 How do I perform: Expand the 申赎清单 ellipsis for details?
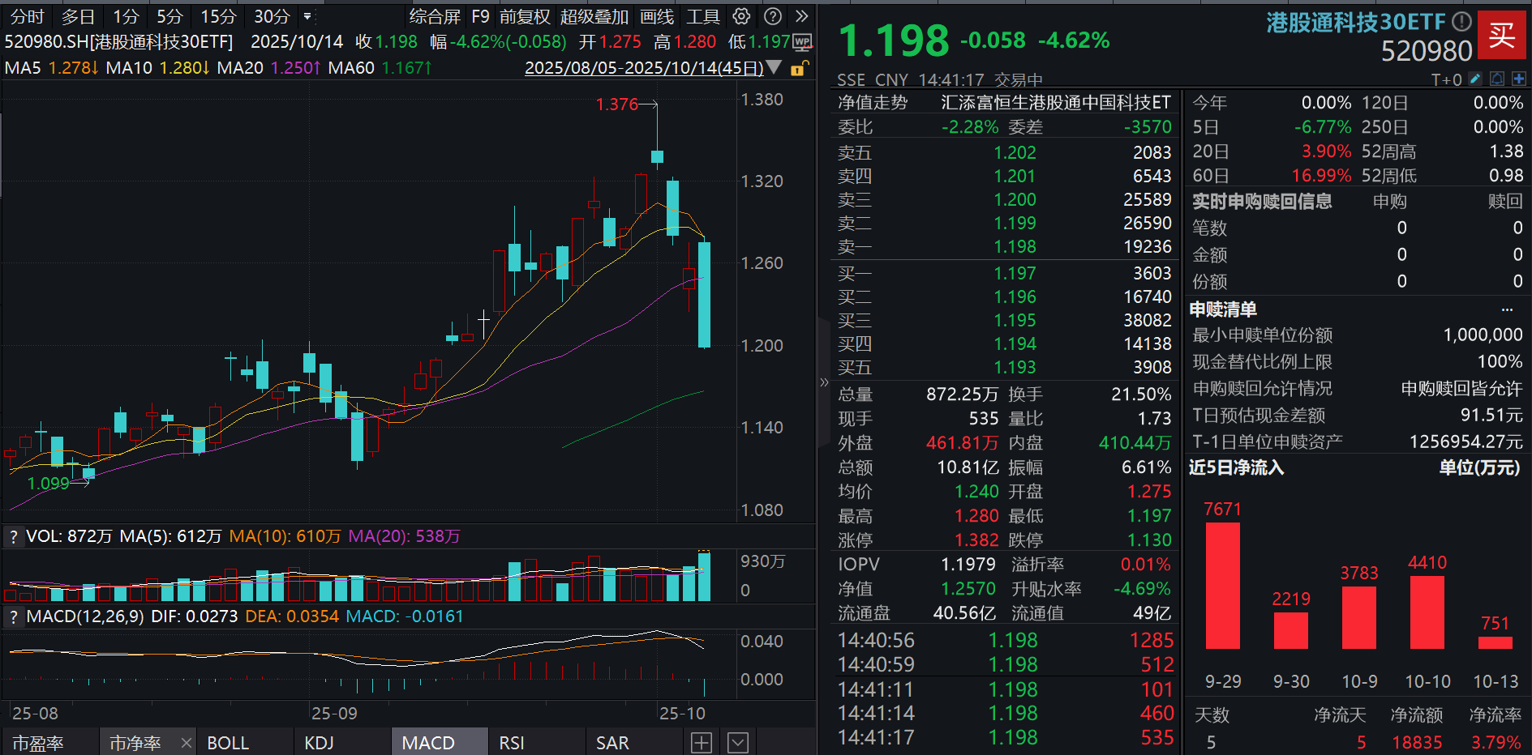coord(1508,309)
